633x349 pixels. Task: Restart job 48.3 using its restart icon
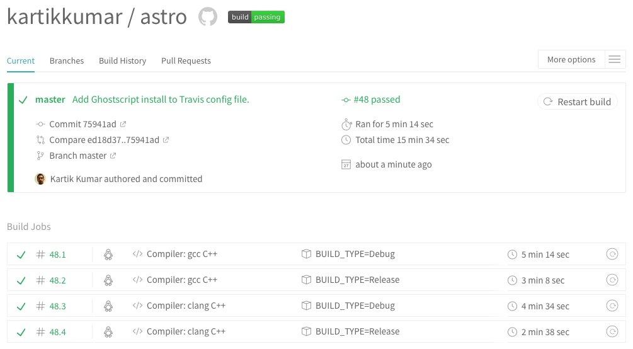[x=612, y=306]
